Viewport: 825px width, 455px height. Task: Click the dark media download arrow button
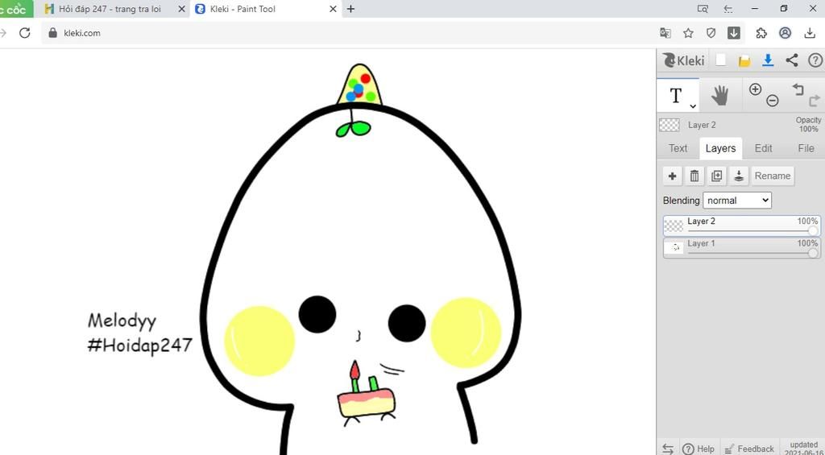[734, 33]
